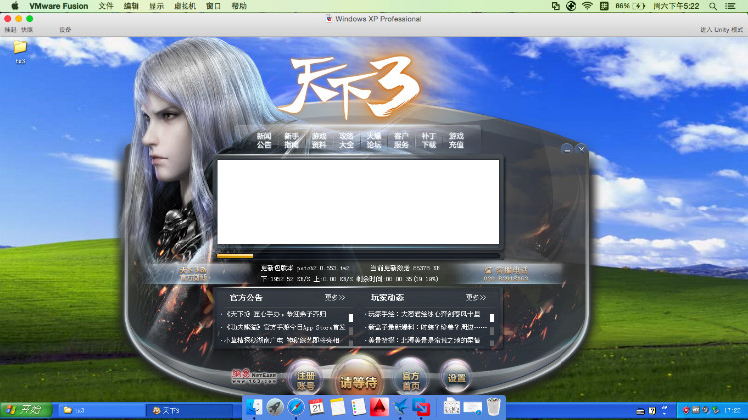748x420 pixels.
Task: Open Finder from the Dock
Action: click(x=254, y=407)
